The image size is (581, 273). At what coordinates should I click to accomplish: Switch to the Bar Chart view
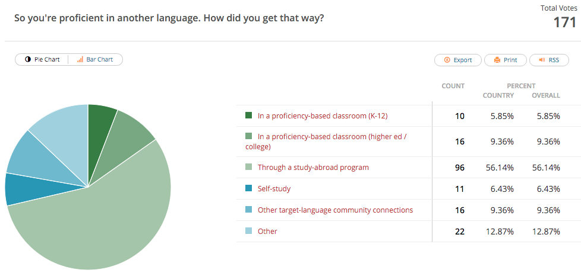tap(95, 60)
